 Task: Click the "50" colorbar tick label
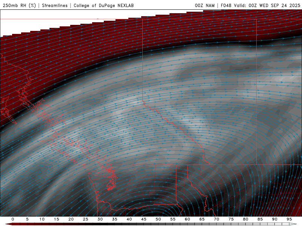158,219
